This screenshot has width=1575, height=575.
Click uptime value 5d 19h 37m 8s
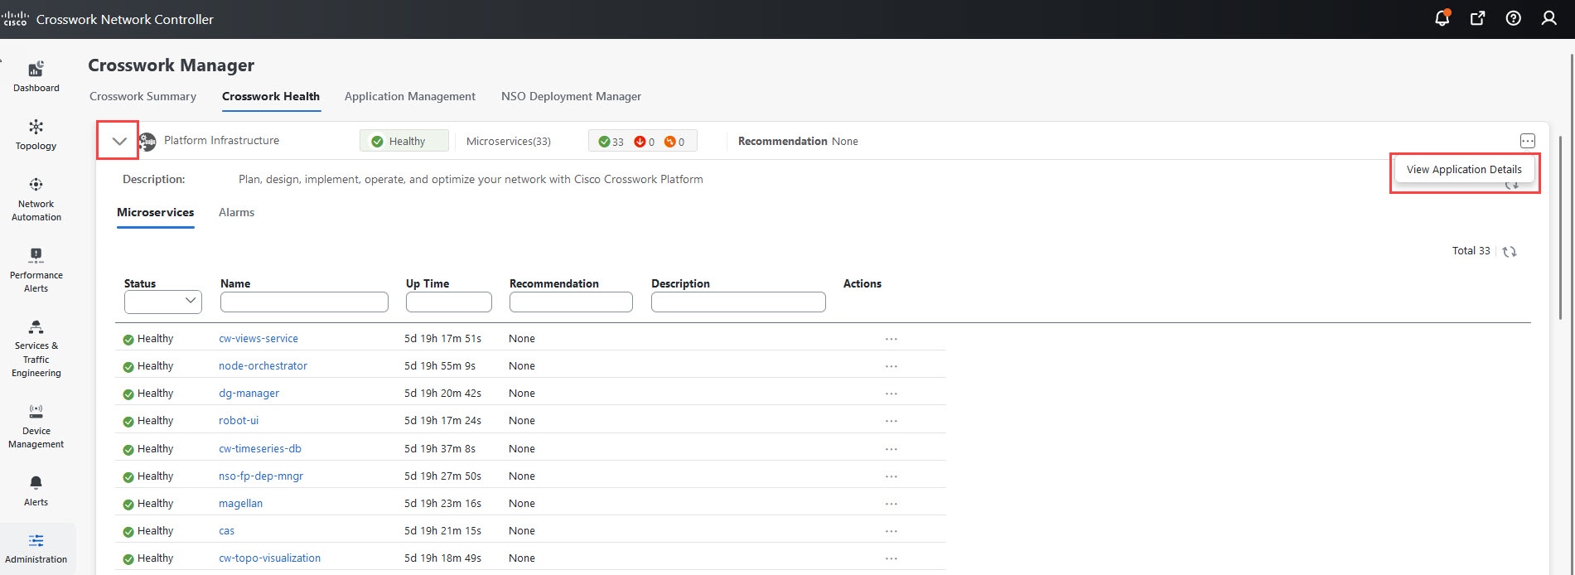pyautogui.click(x=440, y=449)
